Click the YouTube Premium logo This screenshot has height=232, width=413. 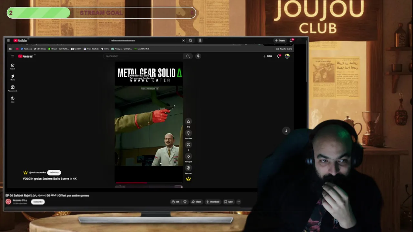click(26, 56)
